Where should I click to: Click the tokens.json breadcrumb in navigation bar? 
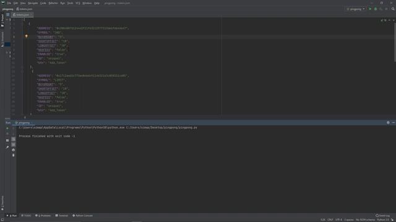point(24,9)
